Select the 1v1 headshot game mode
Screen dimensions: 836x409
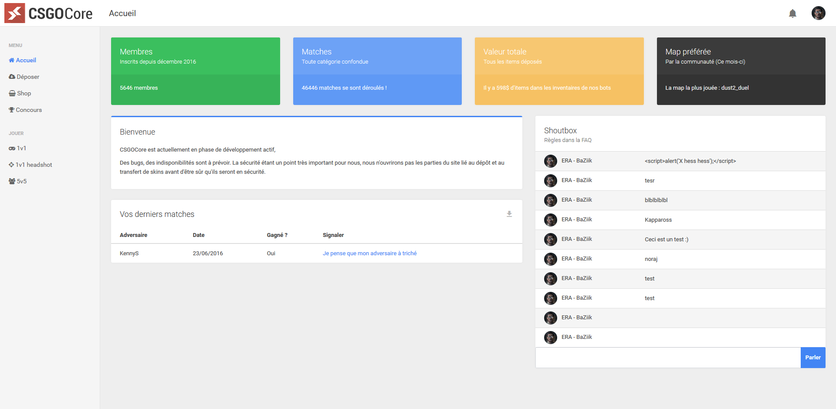click(x=34, y=165)
